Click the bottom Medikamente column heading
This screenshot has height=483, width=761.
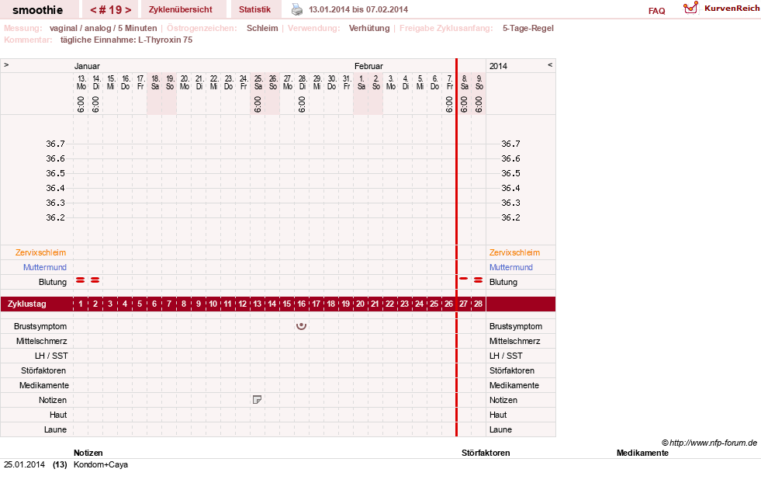[642, 453]
